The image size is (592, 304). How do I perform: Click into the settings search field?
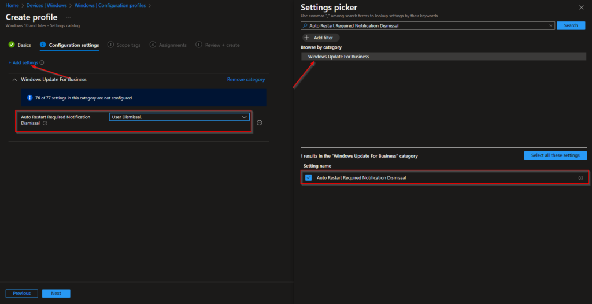pos(428,25)
